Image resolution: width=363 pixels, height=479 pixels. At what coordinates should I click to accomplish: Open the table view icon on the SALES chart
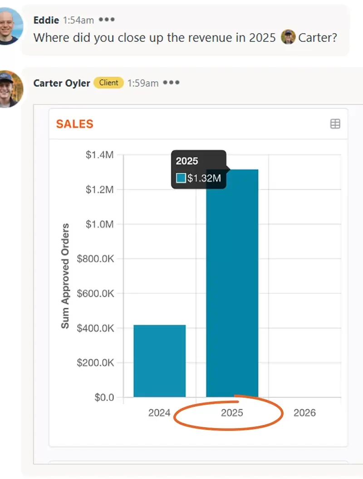(x=335, y=123)
